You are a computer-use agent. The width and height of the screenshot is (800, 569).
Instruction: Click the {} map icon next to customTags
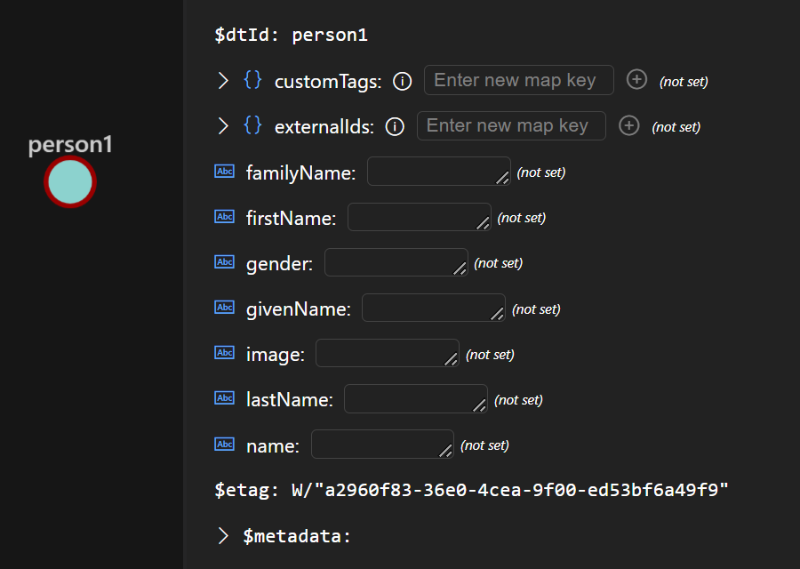tap(252, 80)
